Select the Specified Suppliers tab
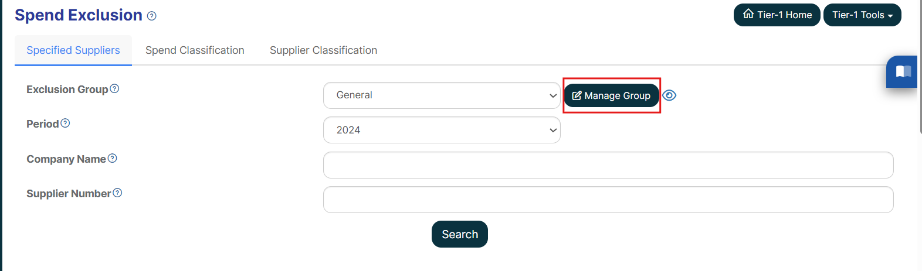Image resolution: width=922 pixels, height=271 pixels. [73, 50]
